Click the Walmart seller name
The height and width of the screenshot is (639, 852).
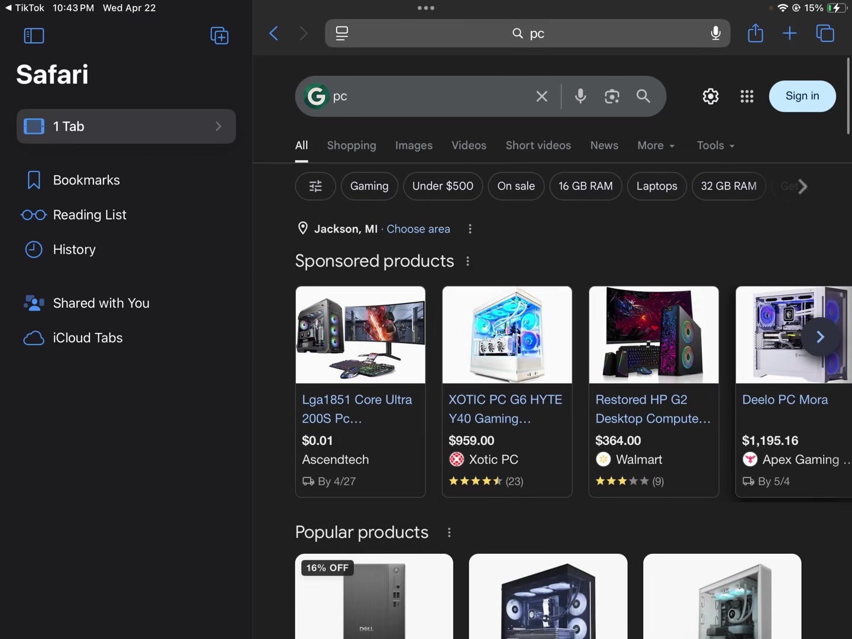[639, 460]
